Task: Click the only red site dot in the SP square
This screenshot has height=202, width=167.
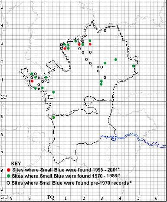Action: tap(32, 81)
